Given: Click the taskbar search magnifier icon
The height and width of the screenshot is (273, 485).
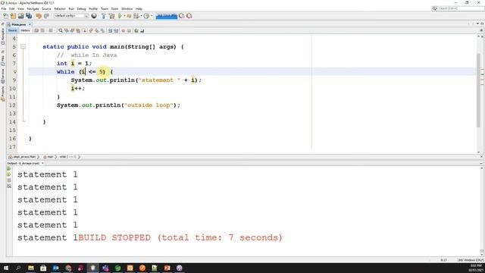Looking at the screenshot, I should [x=18, y=268].
